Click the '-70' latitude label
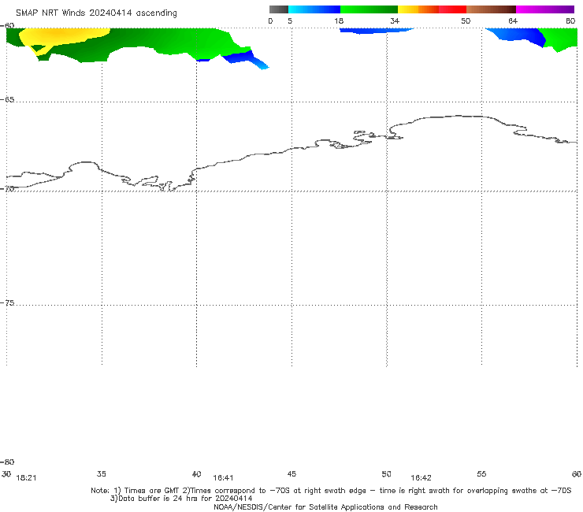The width and height of the screenshot is (583, 512). pyautogui.click(x=7, y=189)
